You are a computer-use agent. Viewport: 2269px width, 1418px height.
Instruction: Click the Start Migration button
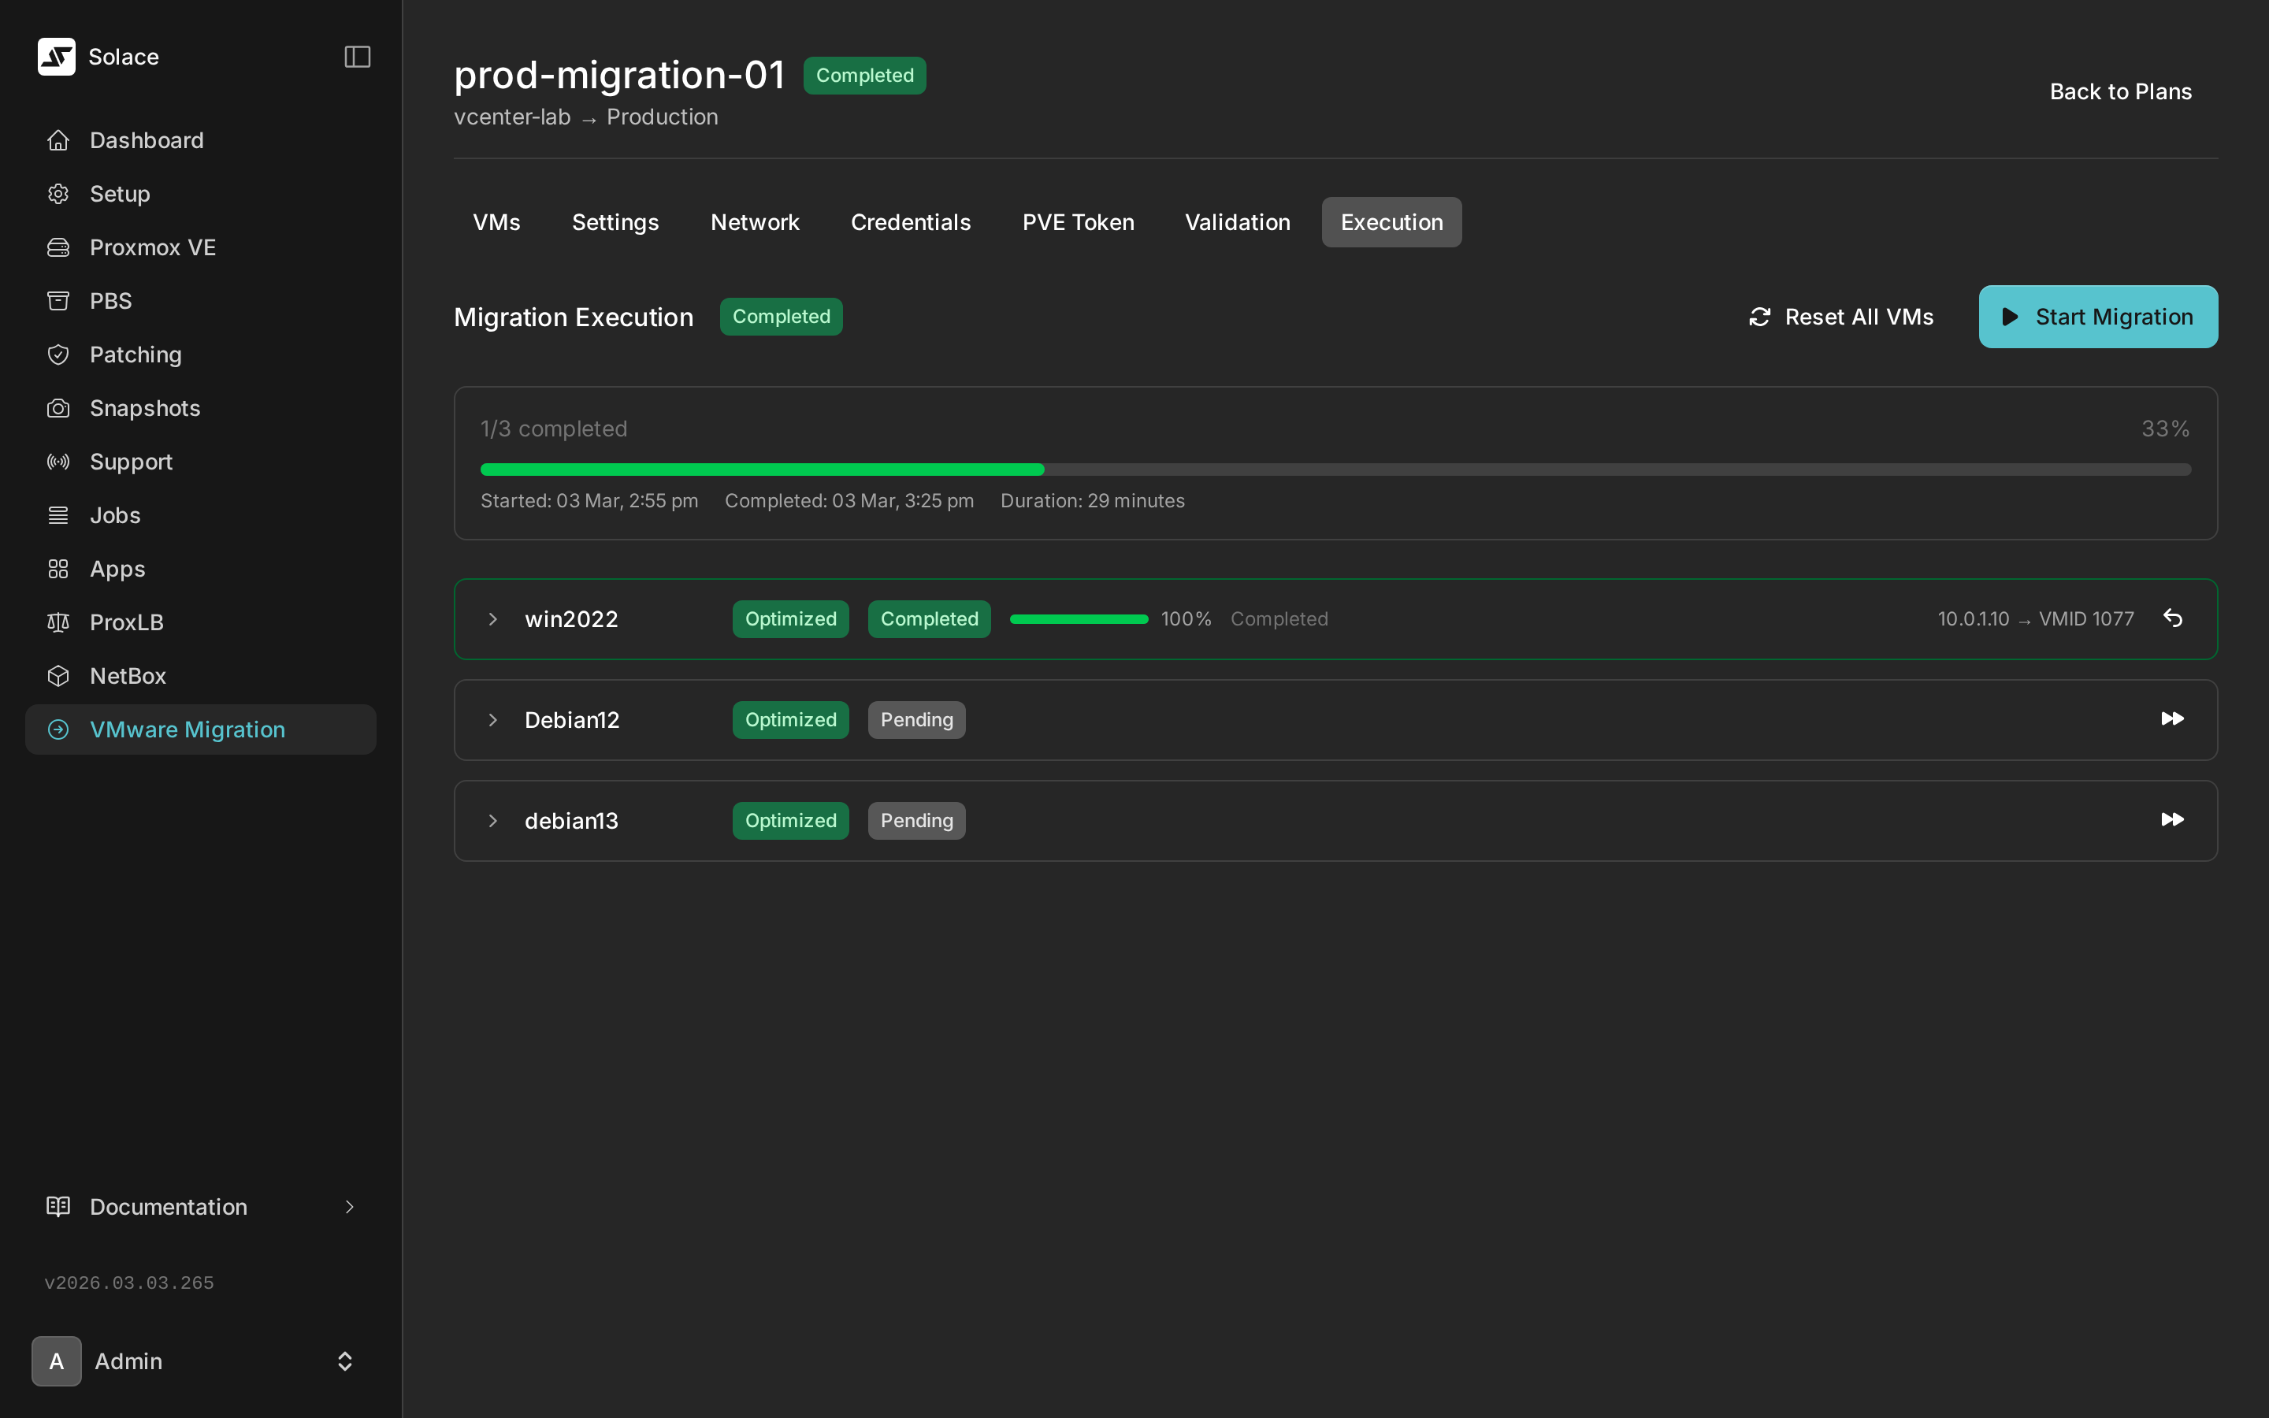(x=2097, y=316)
